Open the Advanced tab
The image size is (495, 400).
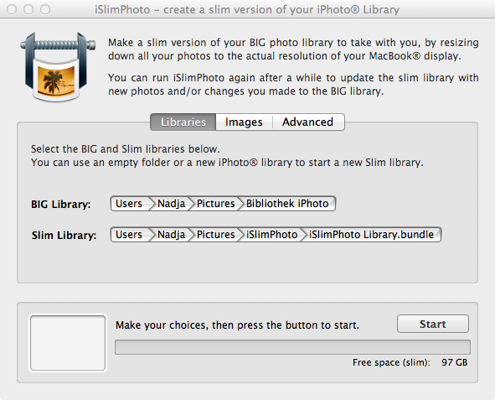click(307, 122)
